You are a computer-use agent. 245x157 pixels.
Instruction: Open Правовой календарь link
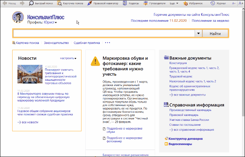tap(184, 115)
